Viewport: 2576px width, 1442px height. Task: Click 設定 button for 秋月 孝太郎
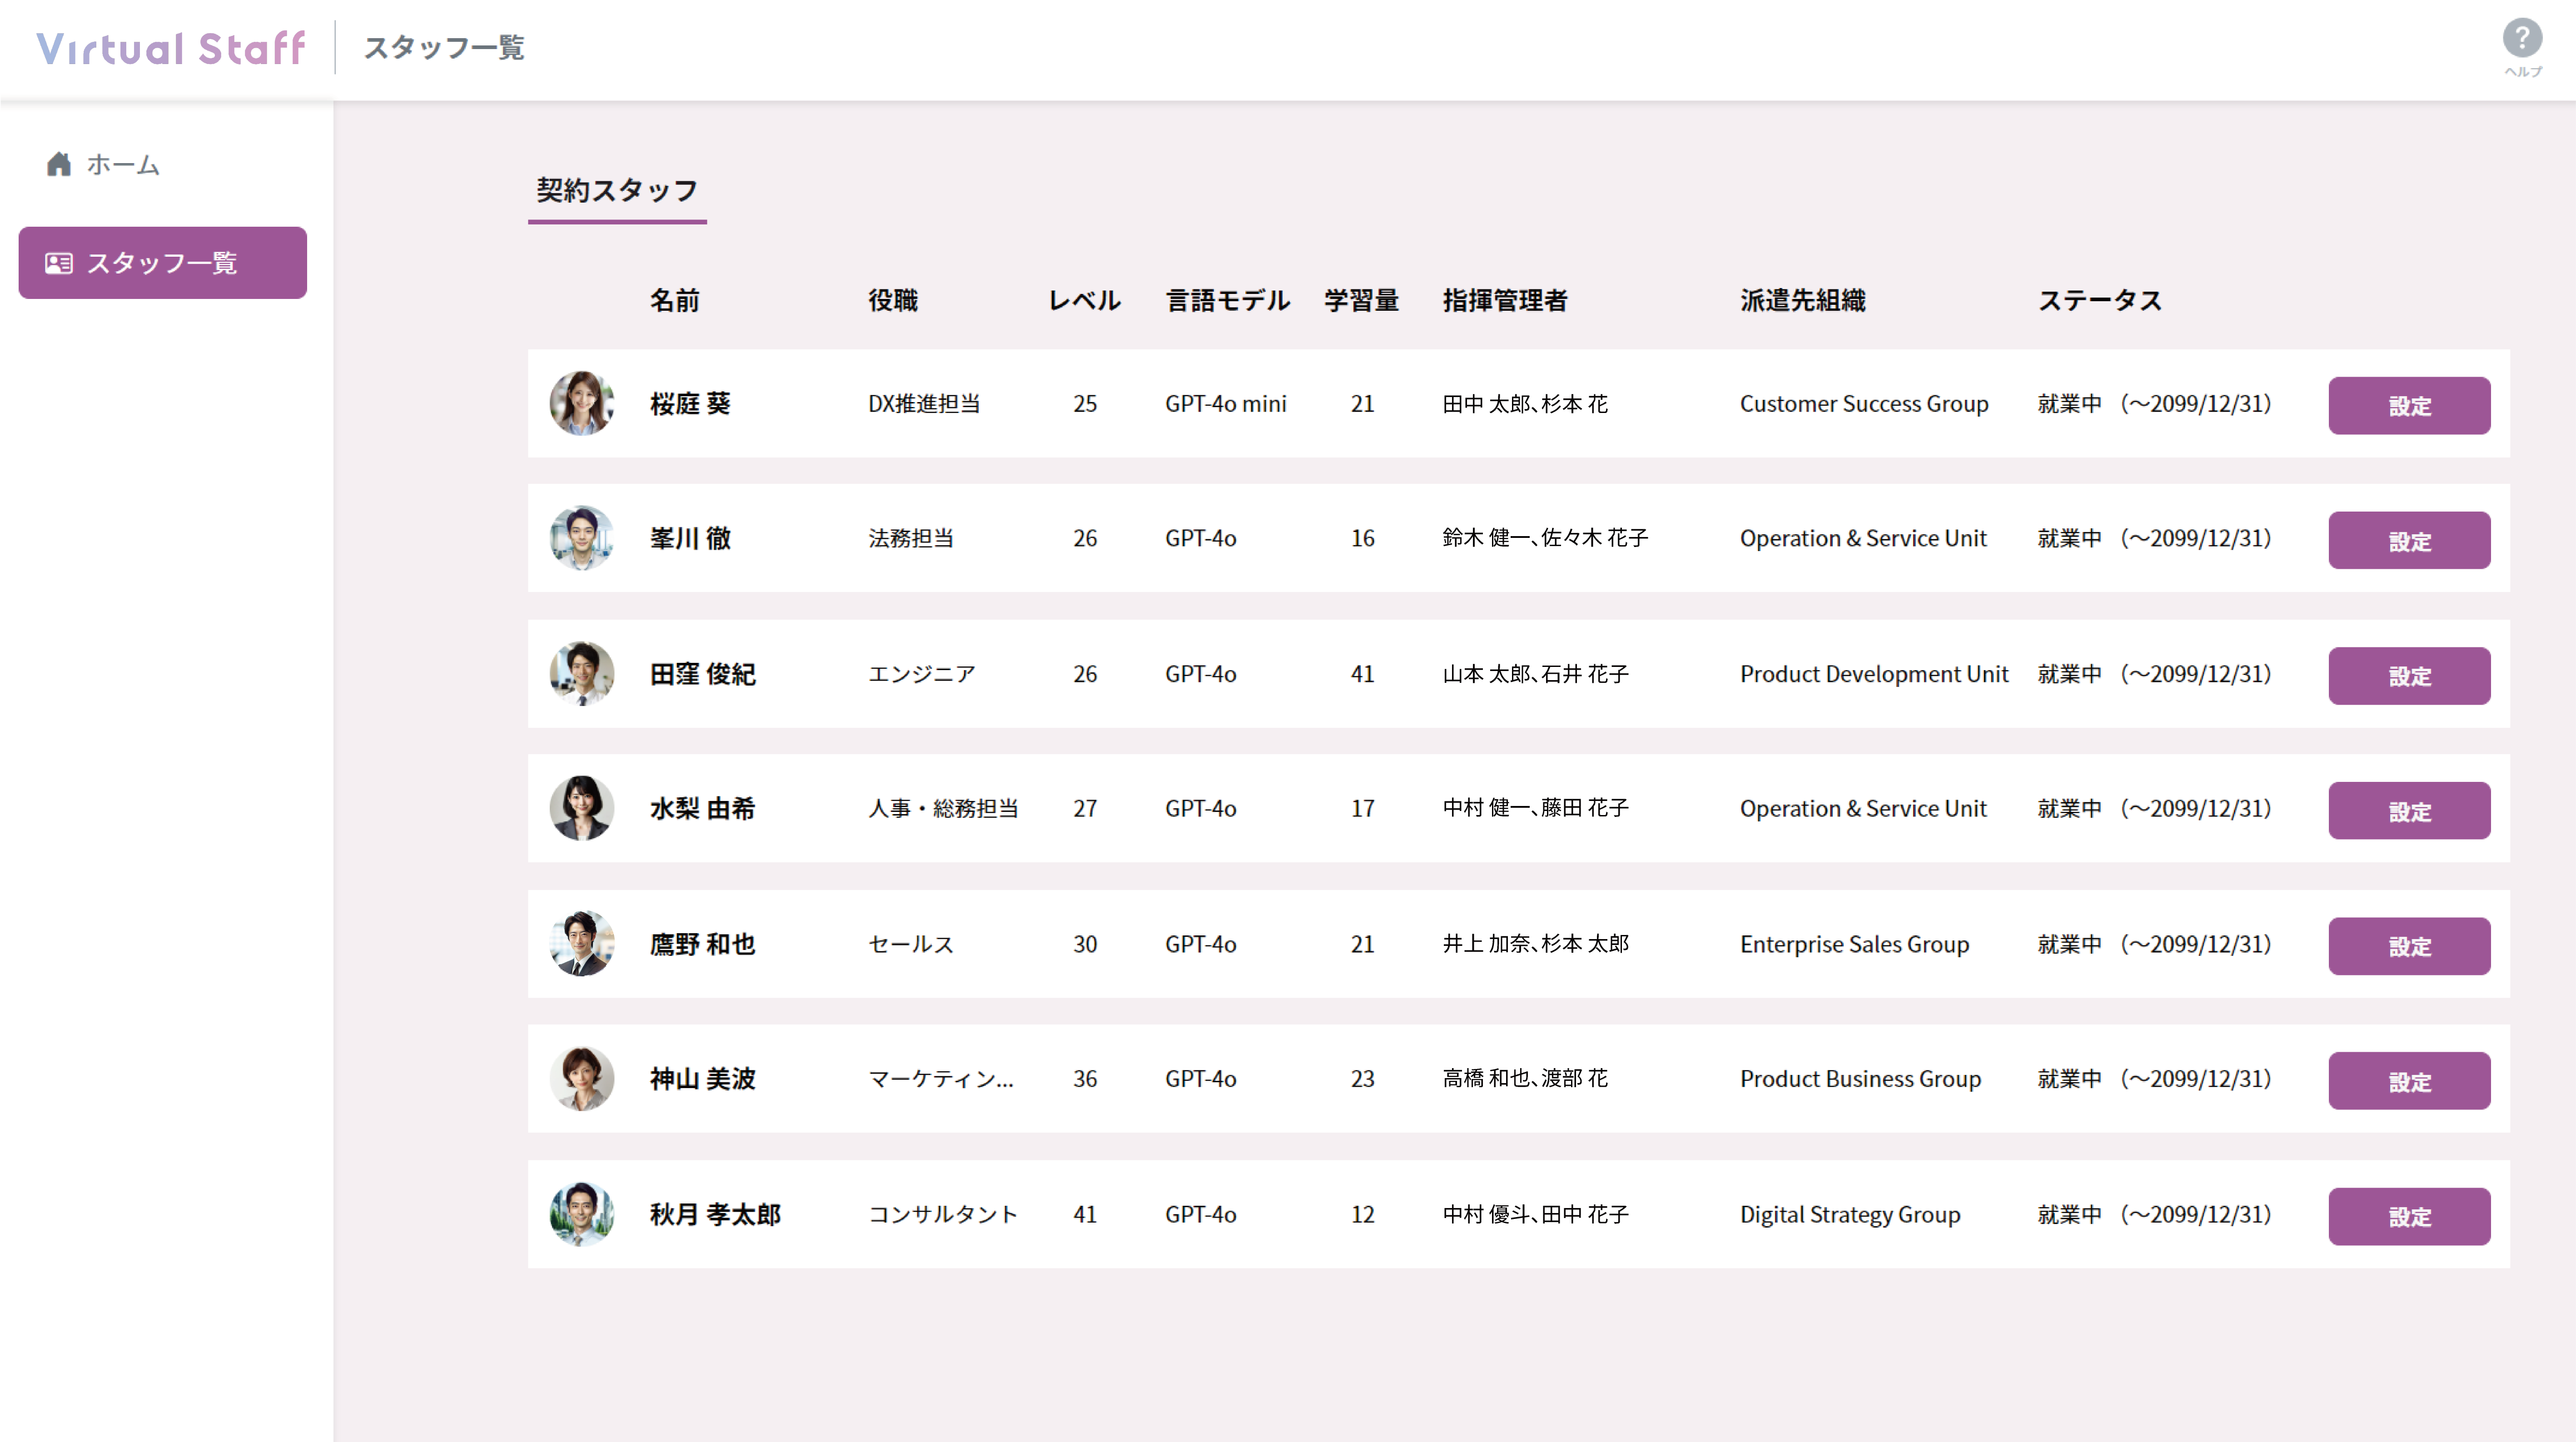(2409, 1216)
